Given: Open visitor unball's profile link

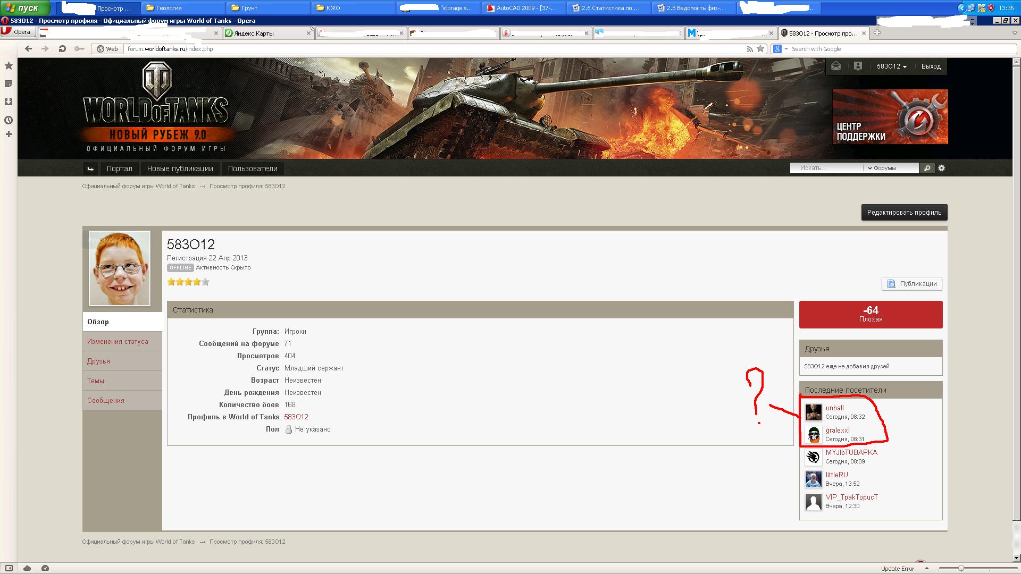Looking at the screenshot, I should 834,408.
